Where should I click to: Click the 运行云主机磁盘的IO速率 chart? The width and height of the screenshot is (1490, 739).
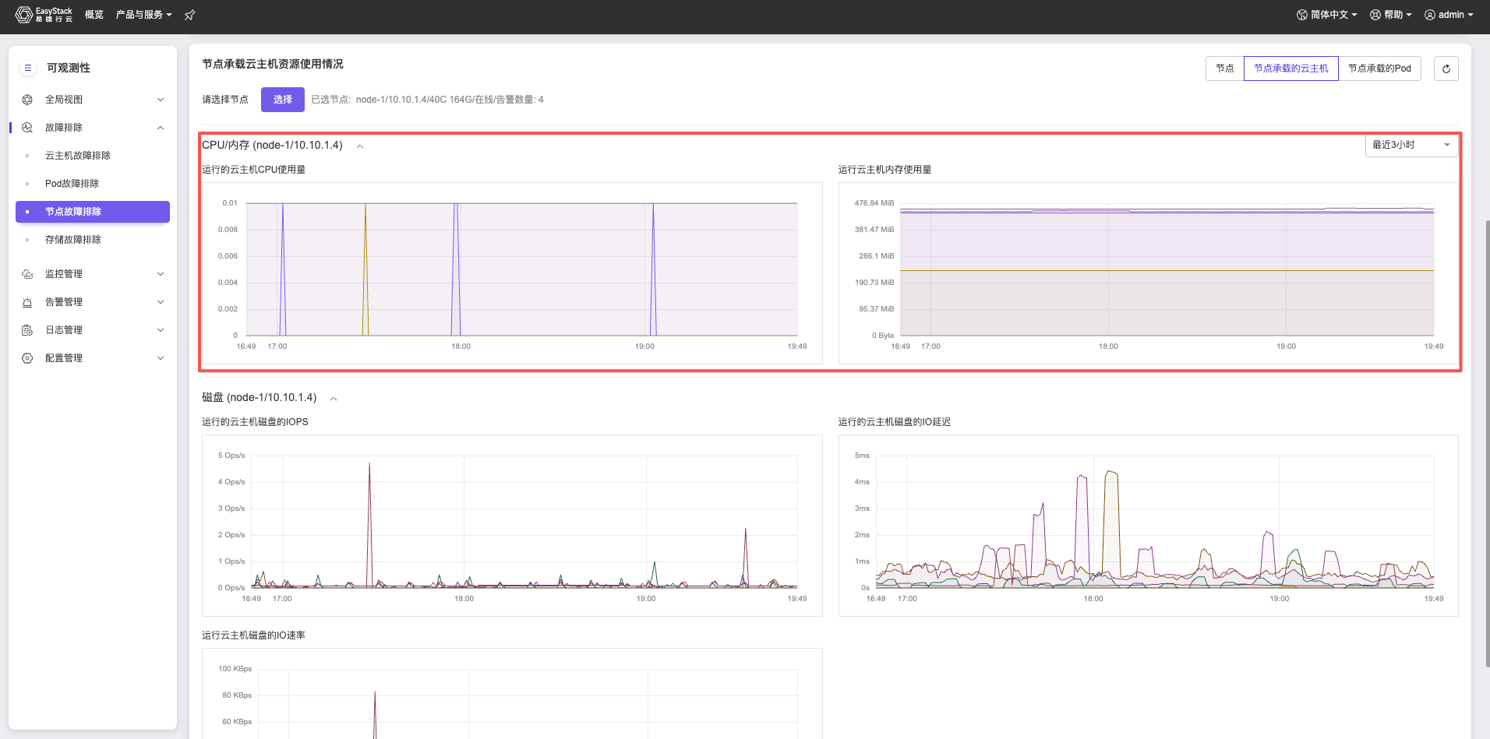(512, 694)
